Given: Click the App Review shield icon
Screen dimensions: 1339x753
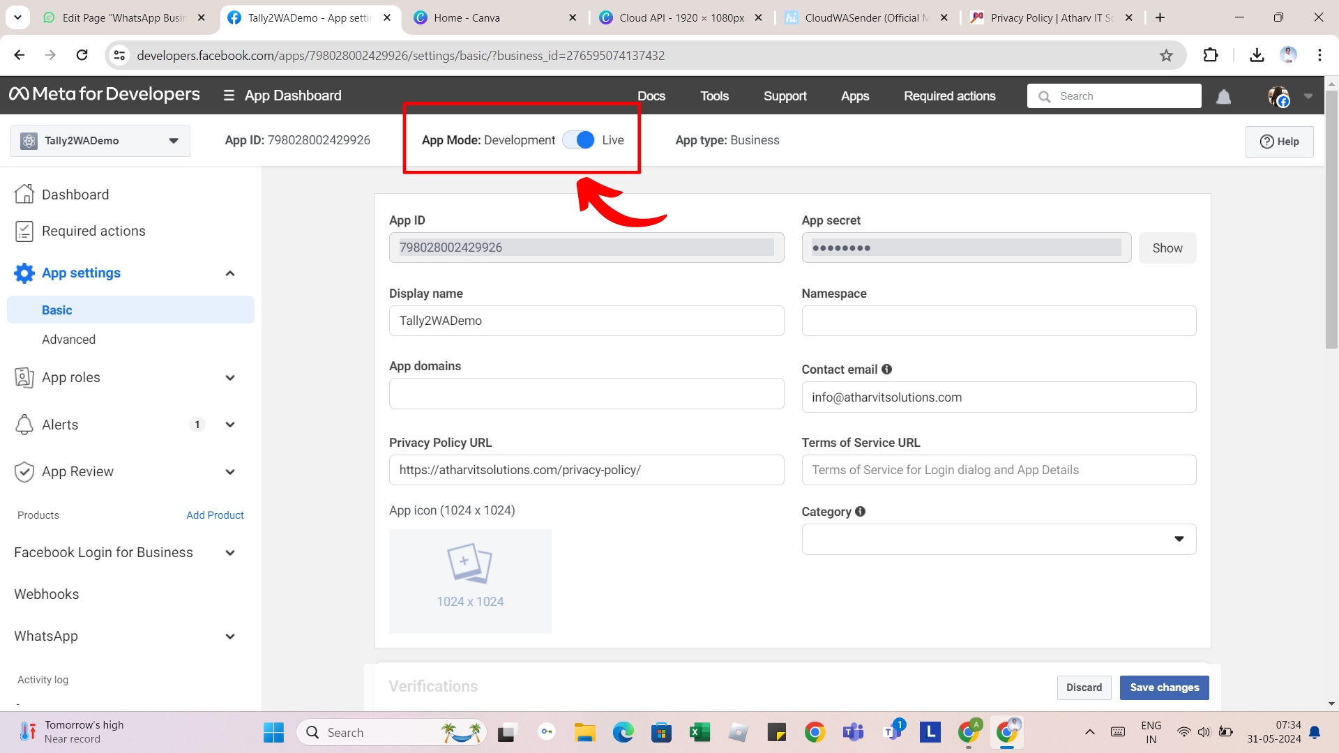Looking at the screenshot, I should (24, 472).
